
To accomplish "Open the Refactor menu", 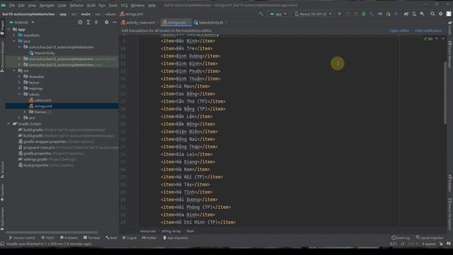I will tap(76, 5).
